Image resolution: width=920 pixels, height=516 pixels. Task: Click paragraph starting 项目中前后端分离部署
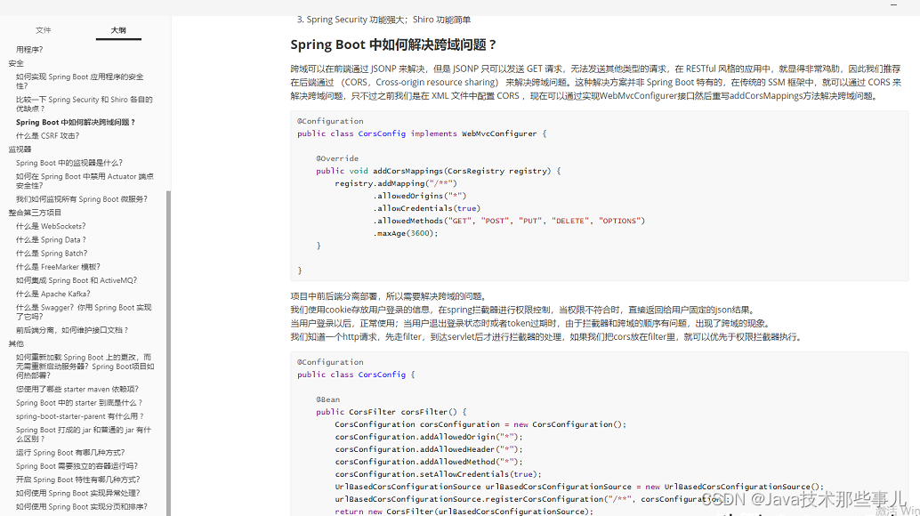(x=389, y=296)
